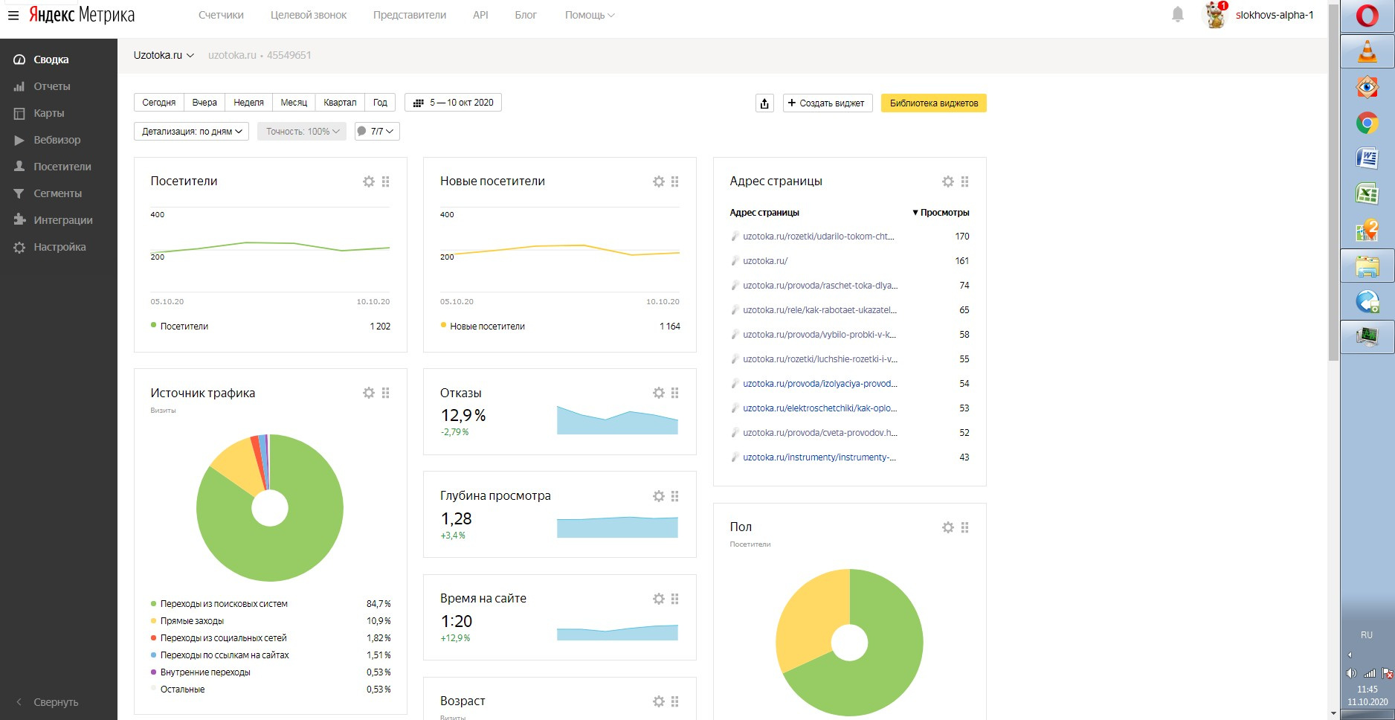The image size is (1395, 720).
Task: Expand the Помощь menu in top navigation
Action: click(x=589, y=15)
